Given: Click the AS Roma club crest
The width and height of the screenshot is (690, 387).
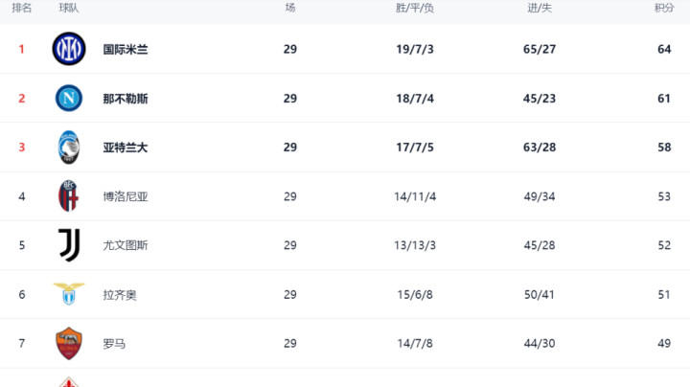Looking at the screenshot, I should [x=69, y=343].
